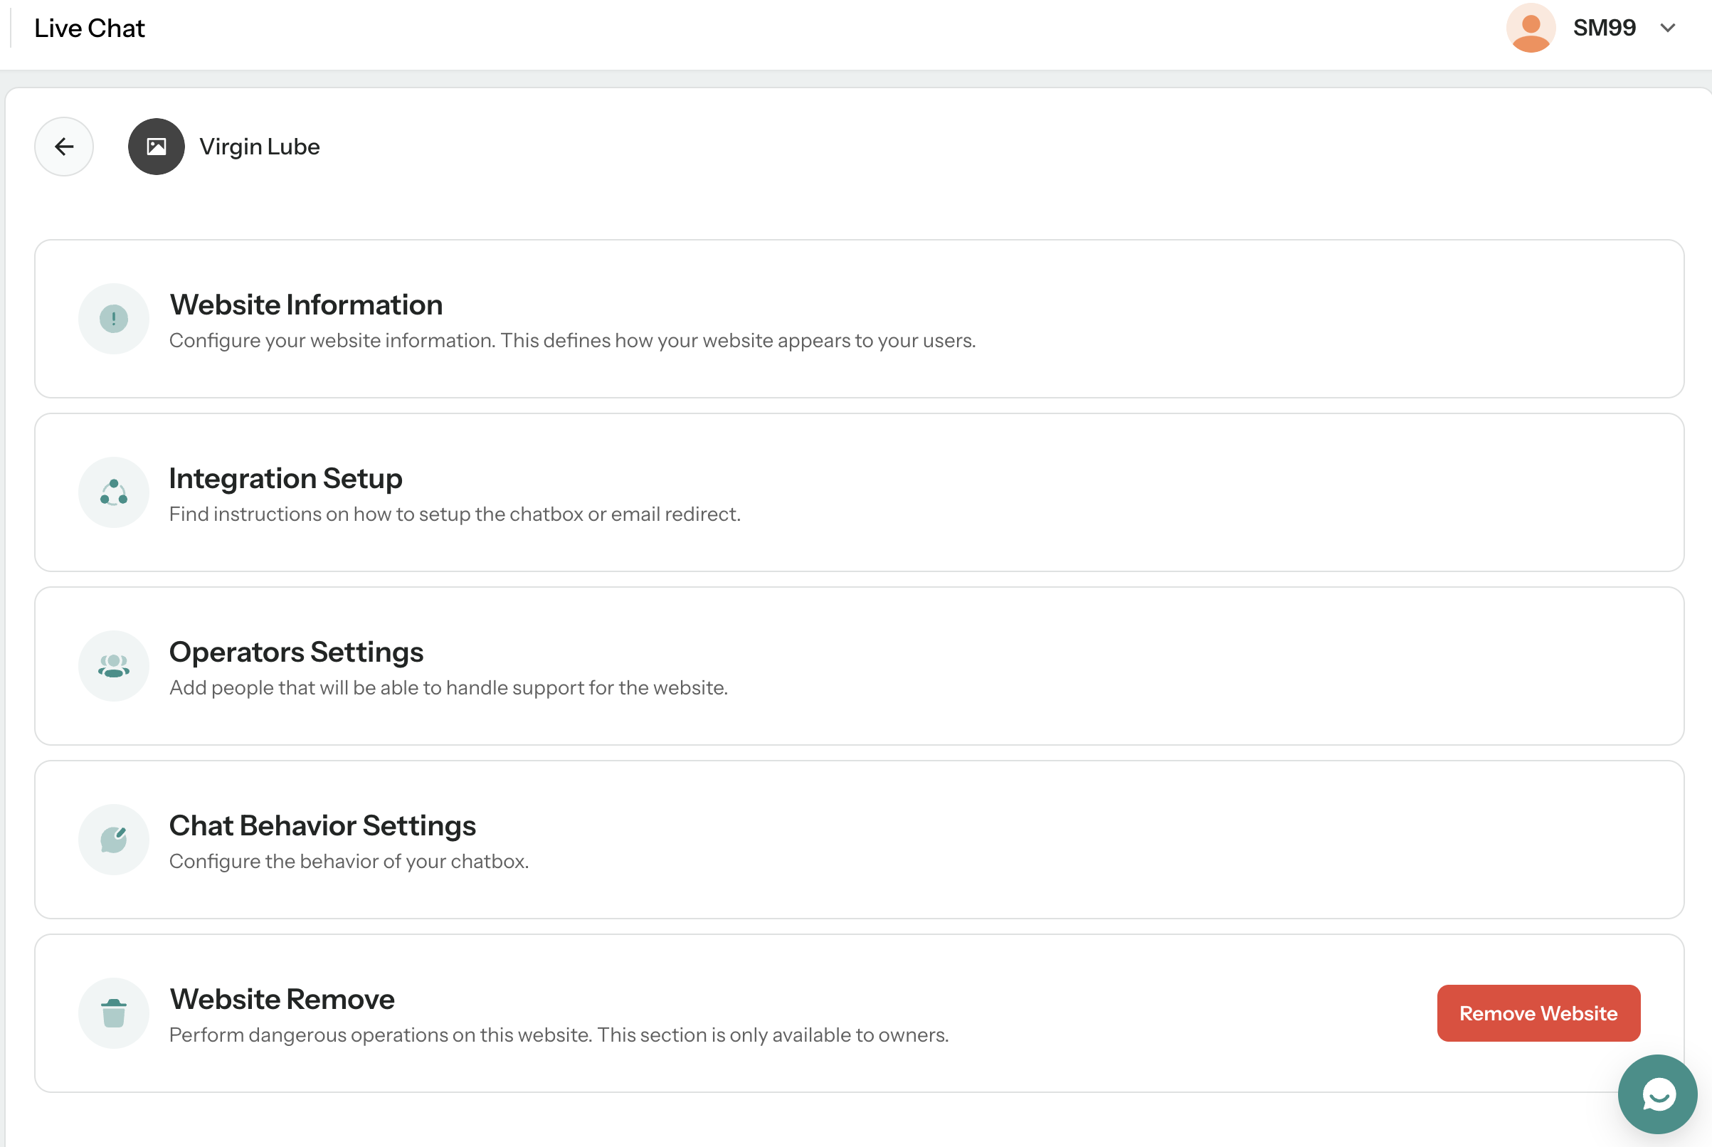Open the floating chat widget button

coord(1657,1094)
